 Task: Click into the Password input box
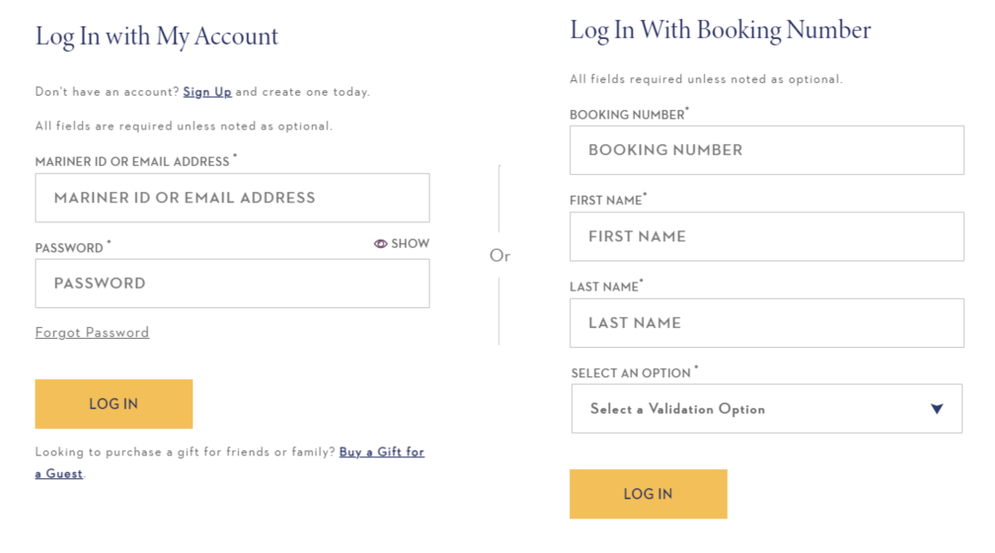point(232,283)
